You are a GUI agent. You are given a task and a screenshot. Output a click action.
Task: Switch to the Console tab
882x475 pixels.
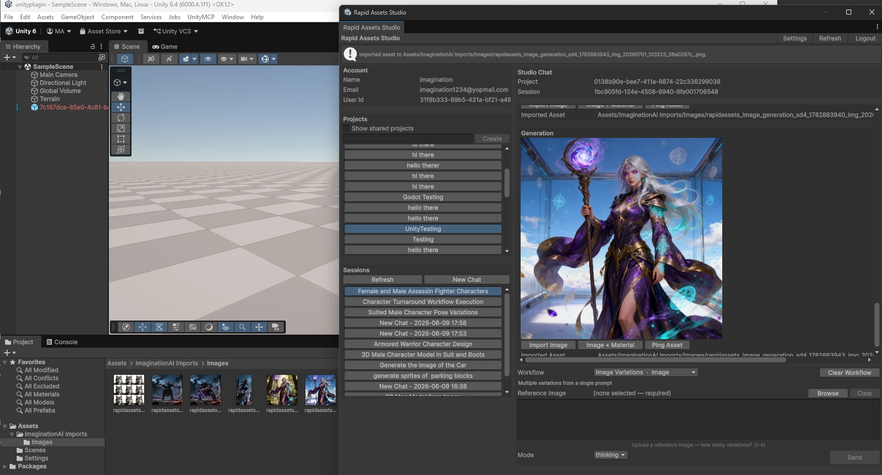click(62, 342)
